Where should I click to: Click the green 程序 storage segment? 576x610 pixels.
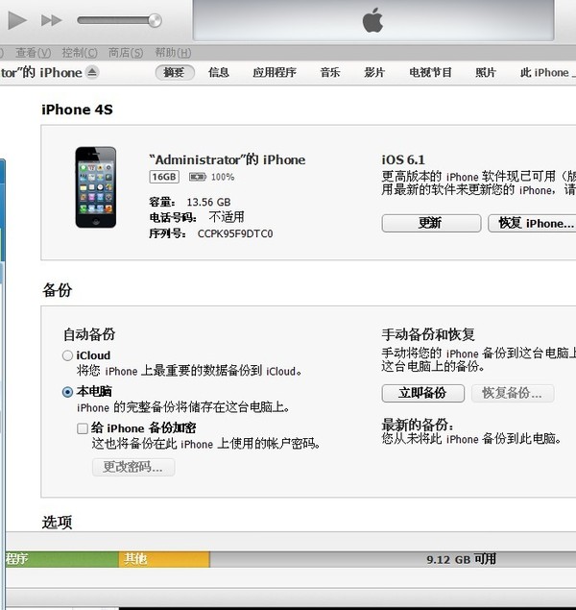(x=62, y=559)
